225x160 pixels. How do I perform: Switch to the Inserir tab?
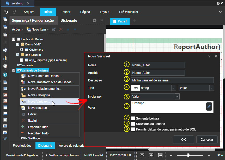tap(66, 12)
